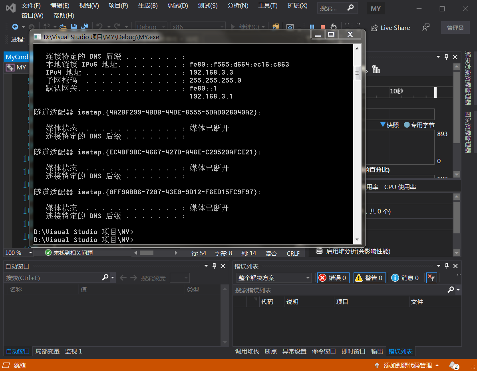Click the 专用字节 legend circle
477x371 pixels.
click(407, 124)
